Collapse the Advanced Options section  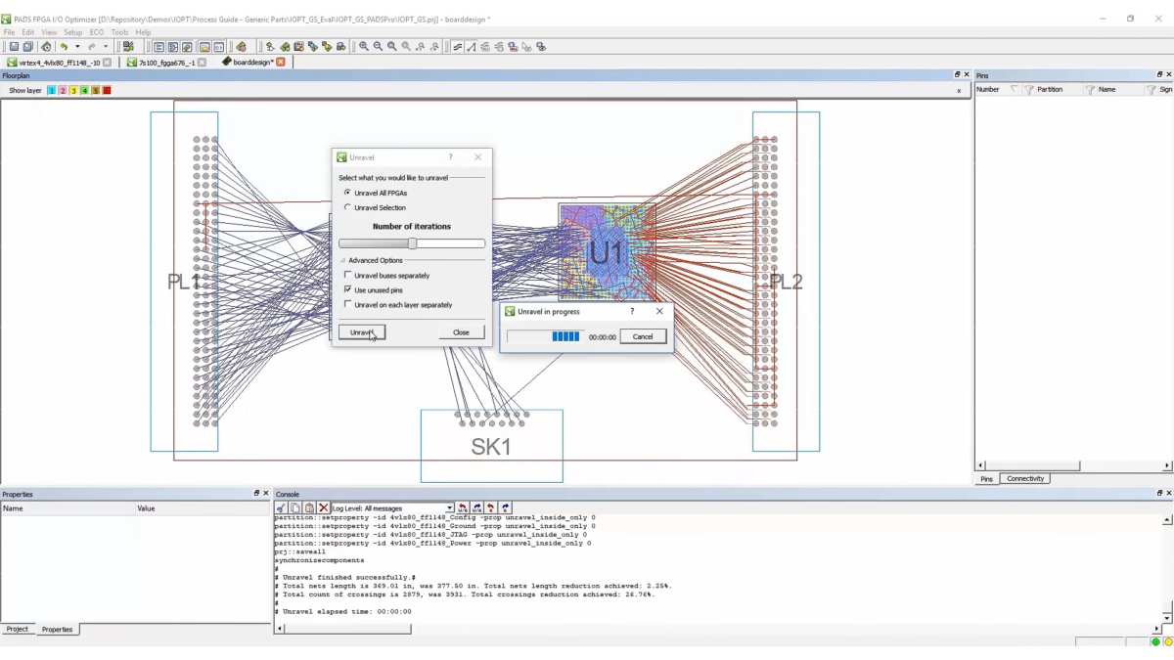tap(343, 261)
